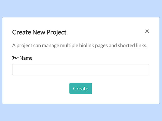Image resolution: width=162 pixels, height=121 pixels.
Task: Click the Create New Project heading
Action: 39,32
